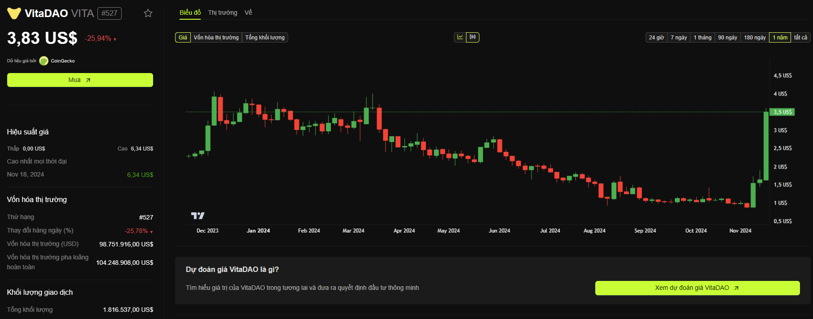The width and height of the screenshot is (813, 319).
Task: Set time range to 1 tháng
Action: [703, 38]
